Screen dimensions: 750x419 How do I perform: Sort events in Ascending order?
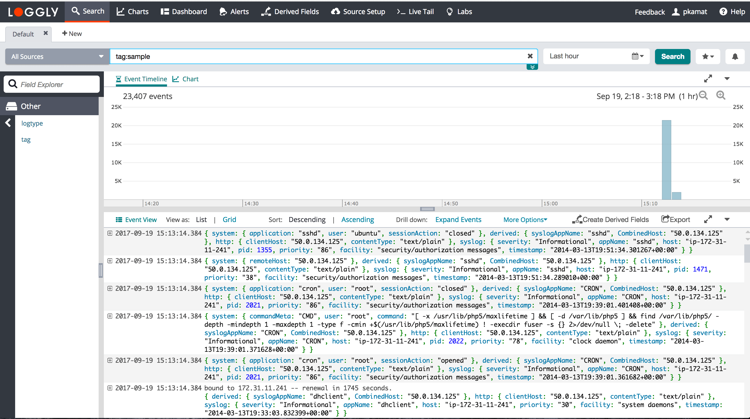pos(357,219)
